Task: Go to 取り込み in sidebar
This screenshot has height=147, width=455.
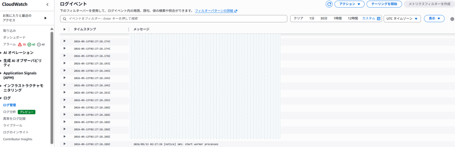Action: click(9, 31)
